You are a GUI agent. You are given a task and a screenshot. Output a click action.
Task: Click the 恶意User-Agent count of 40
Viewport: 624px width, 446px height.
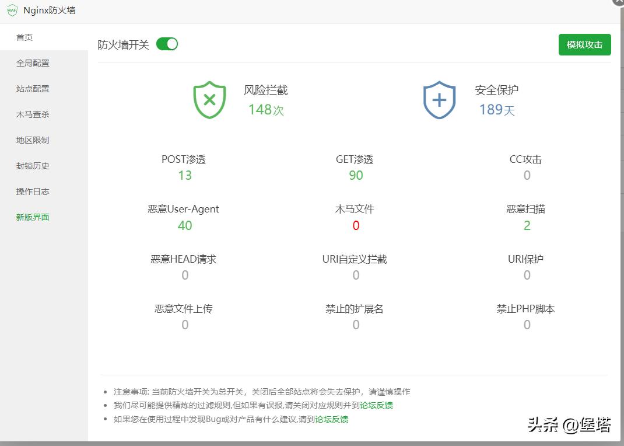click(185, 225)
